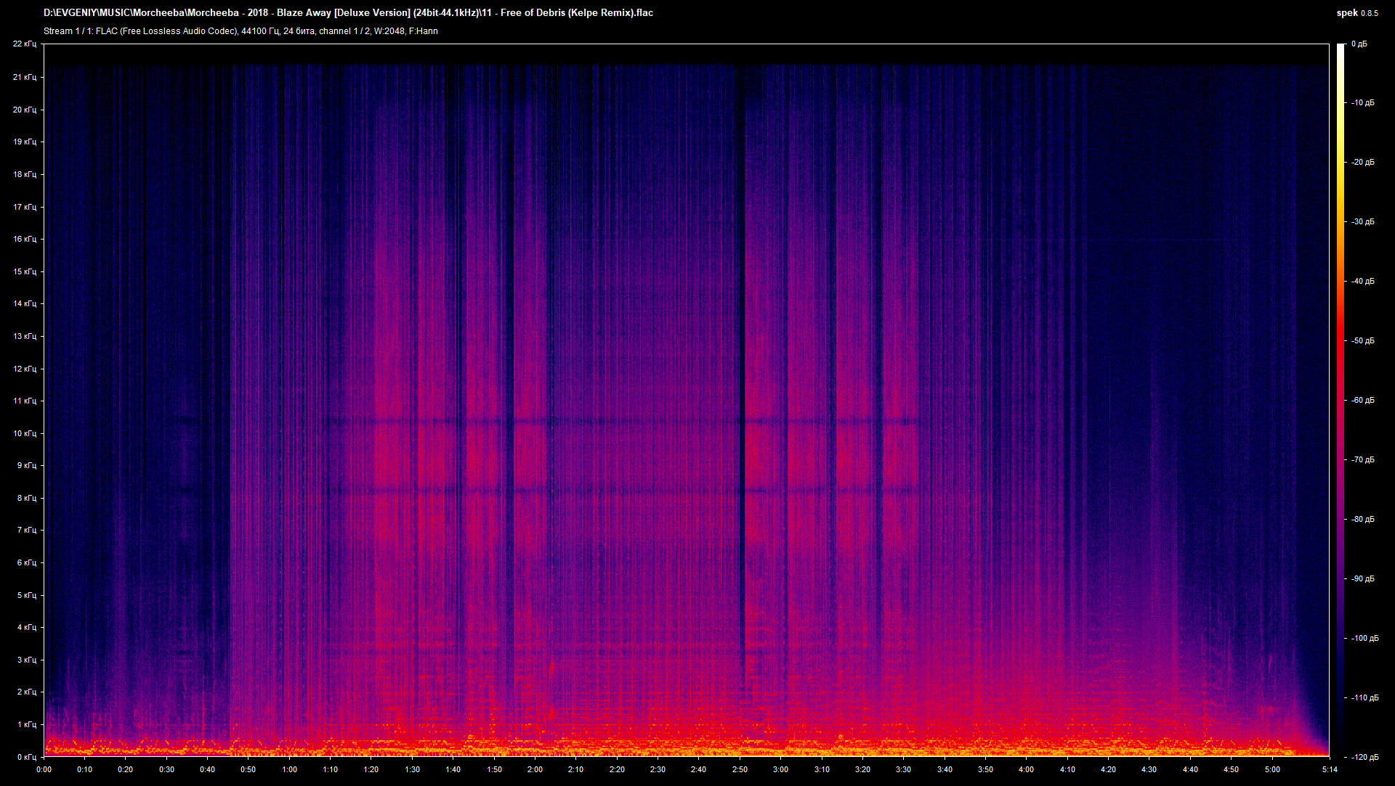Image resolution: width=1395 pixels, height=786 pixels.
Task: Click the dB color gradient legend bar
Action: pos(1340,401)
